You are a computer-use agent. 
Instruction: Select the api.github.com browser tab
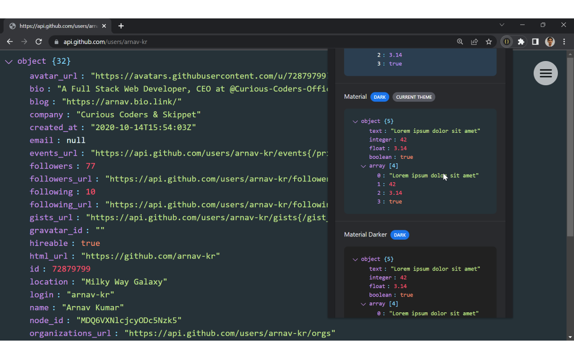[57, 26]
